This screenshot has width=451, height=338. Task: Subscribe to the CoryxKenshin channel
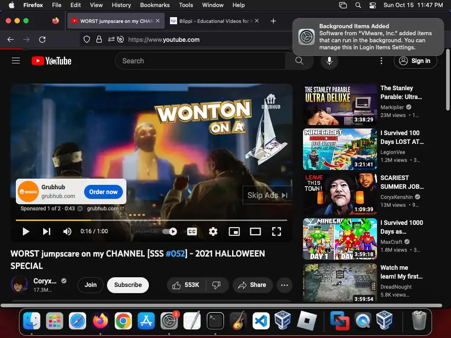coord(128,285)
